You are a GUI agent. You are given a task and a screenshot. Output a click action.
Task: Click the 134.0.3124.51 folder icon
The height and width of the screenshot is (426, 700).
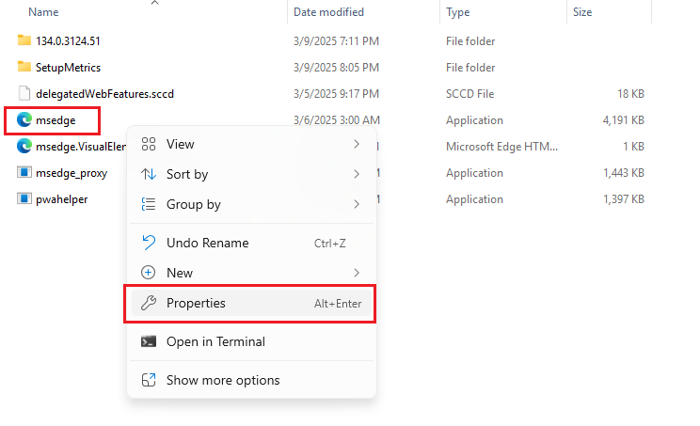point(24,40)
